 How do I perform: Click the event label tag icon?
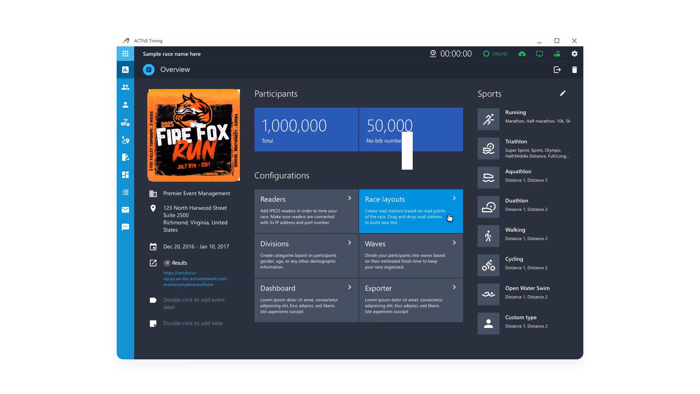click(153, 300)
